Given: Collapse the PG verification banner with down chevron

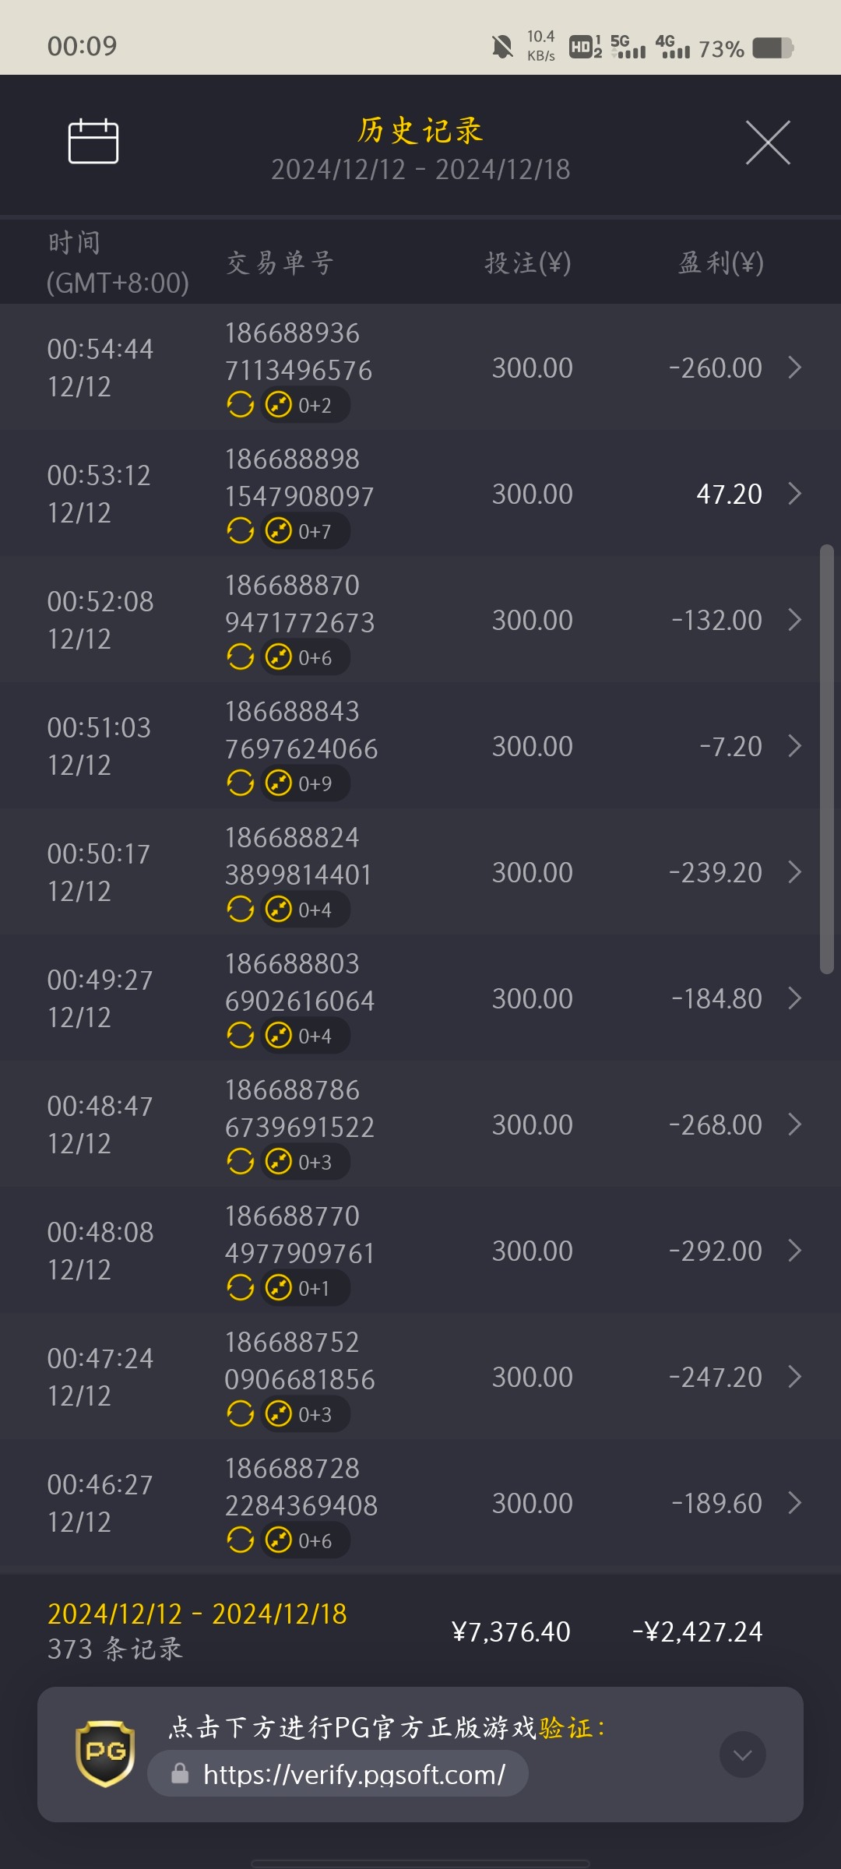Looking at the screenshot, I should (x=742, y=1755).
